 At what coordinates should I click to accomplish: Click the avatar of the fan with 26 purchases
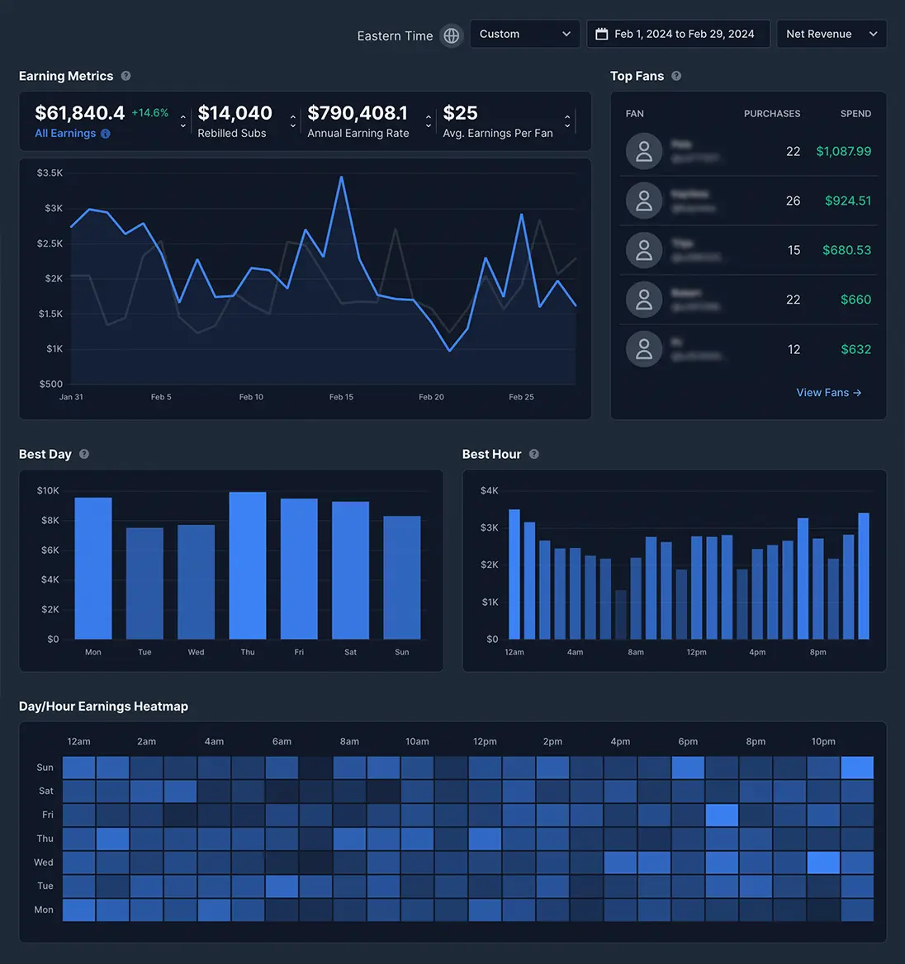coord(644,201)
